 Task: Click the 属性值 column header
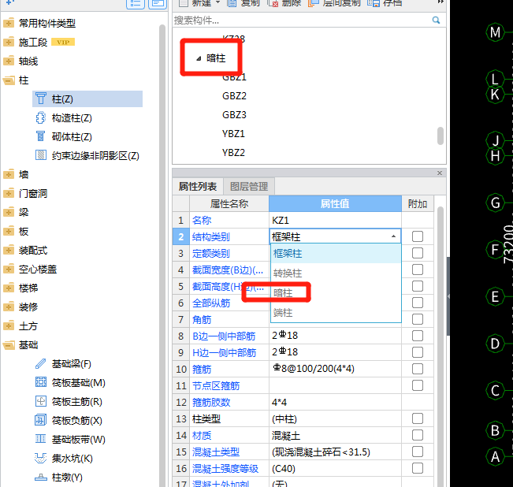pos(335,204)
